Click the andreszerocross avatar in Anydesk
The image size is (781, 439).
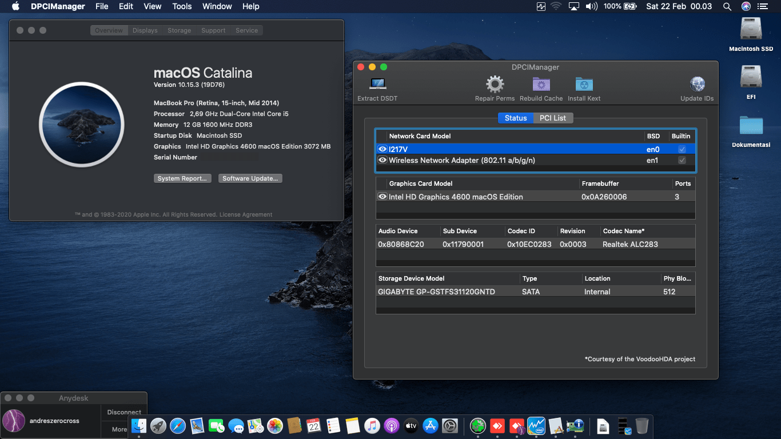pyautogui.click(x=14, y=421)
